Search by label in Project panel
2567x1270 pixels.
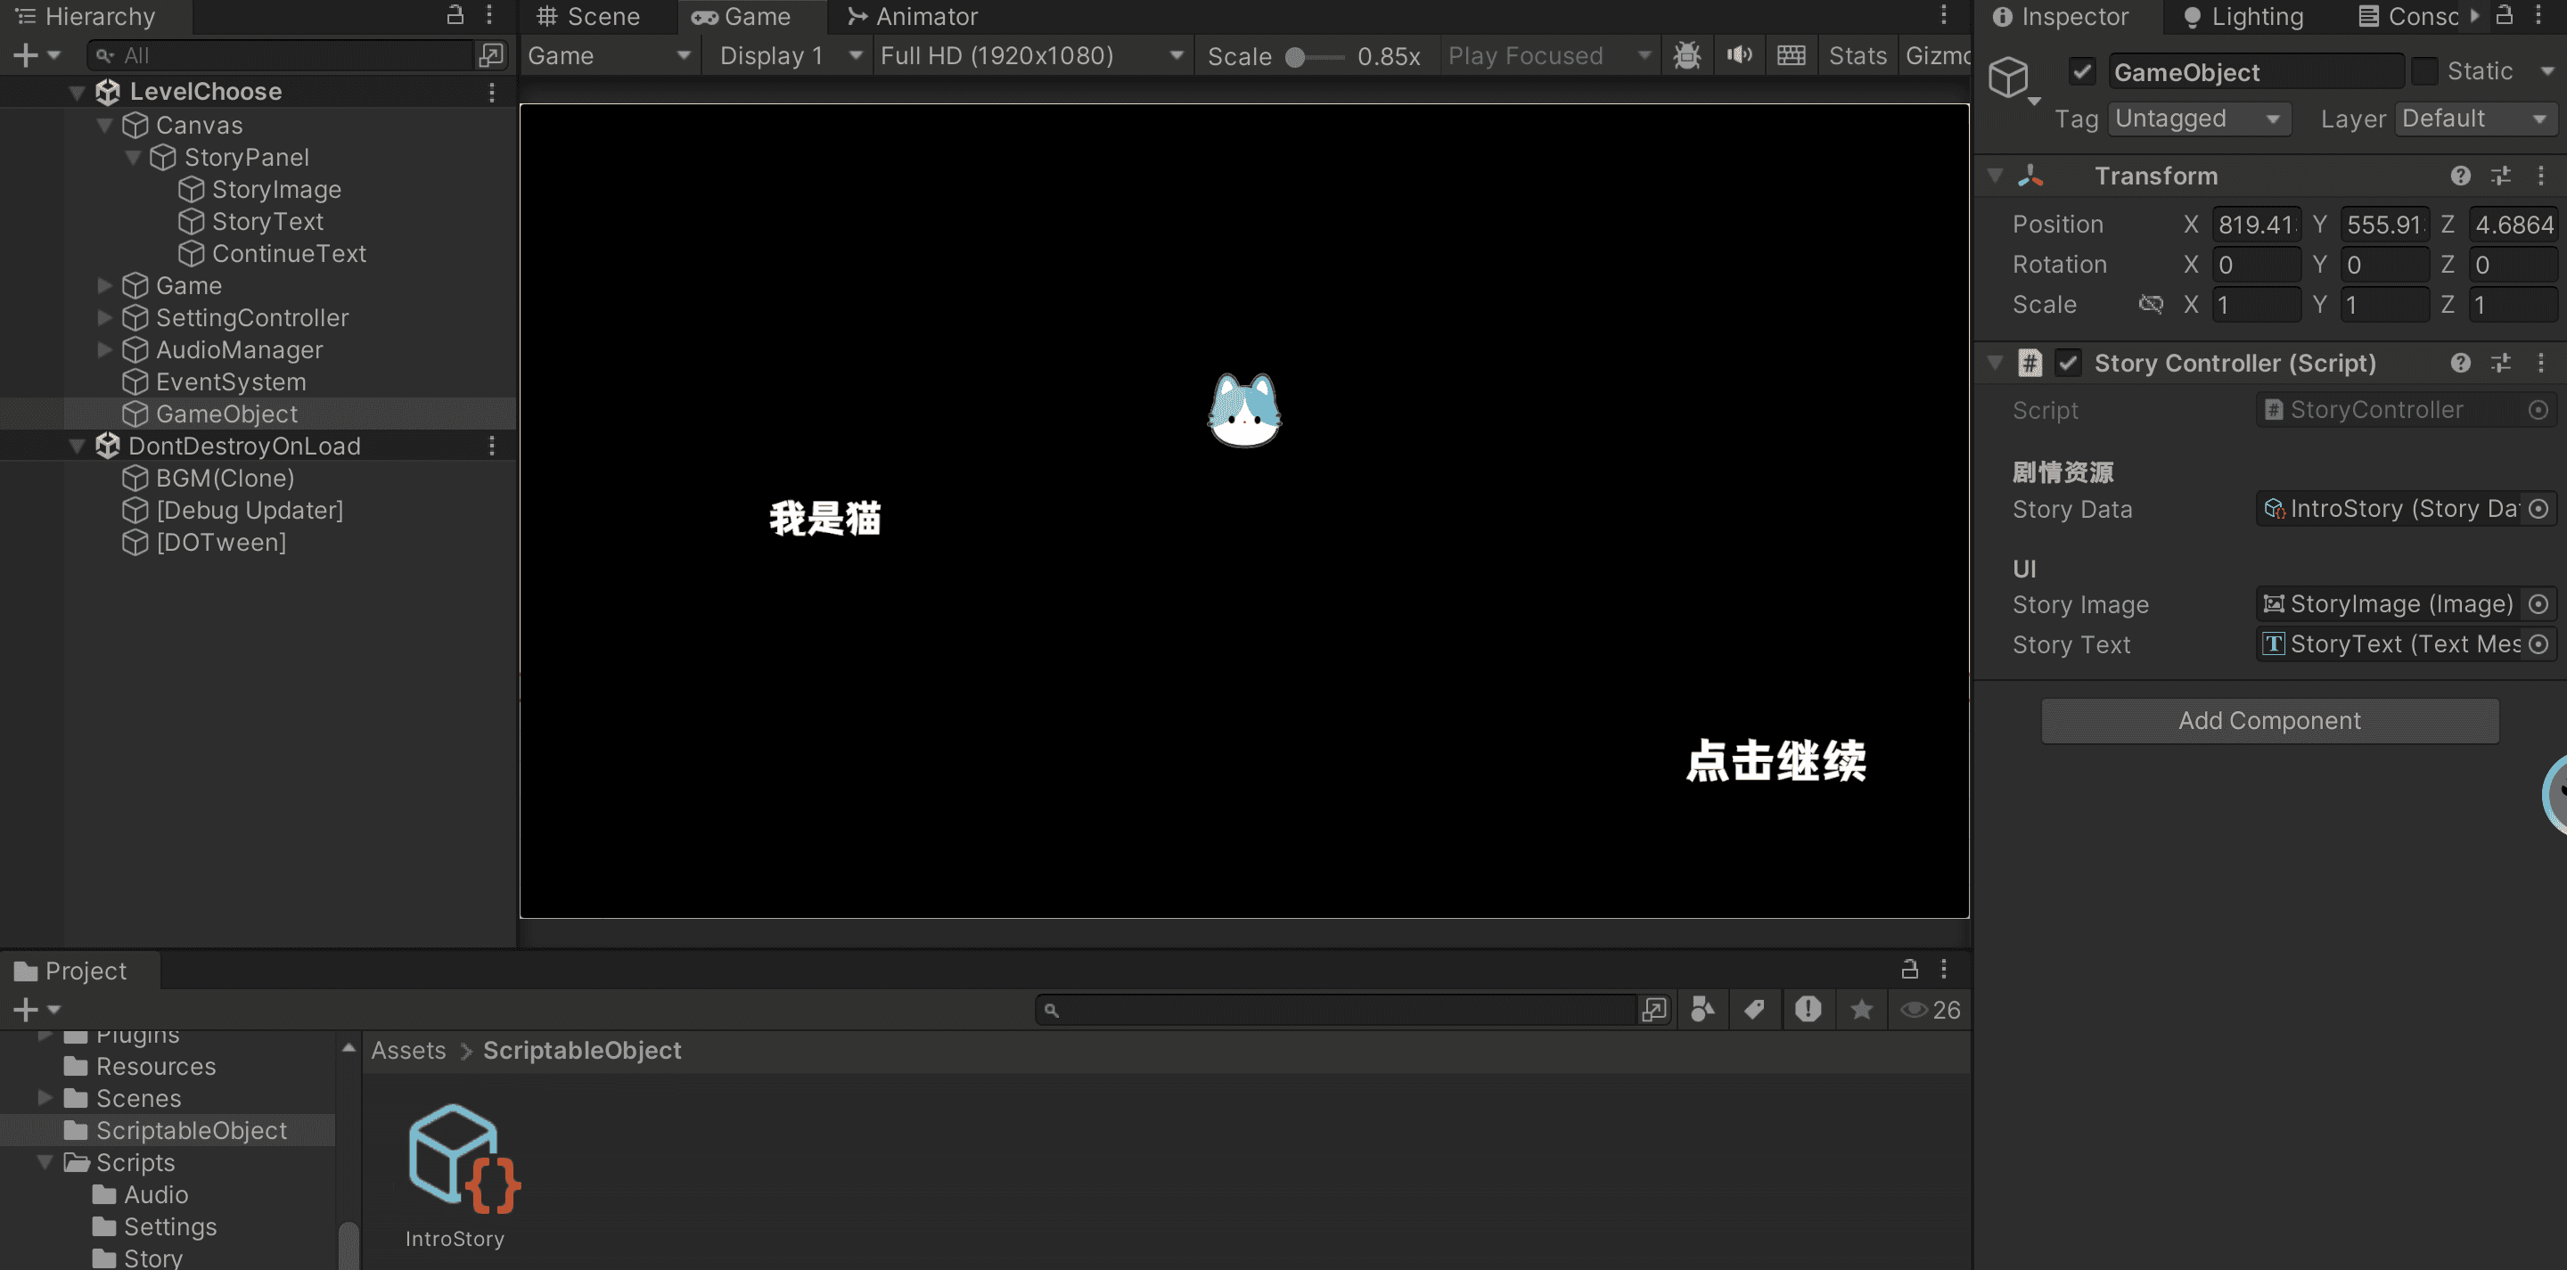pos(1755,1010)
